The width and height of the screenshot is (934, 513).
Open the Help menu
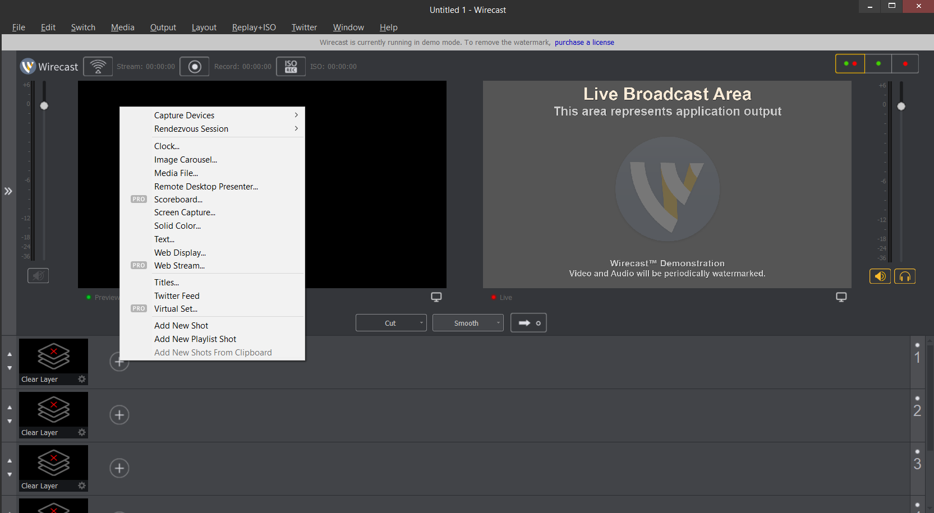click(388, 27)
